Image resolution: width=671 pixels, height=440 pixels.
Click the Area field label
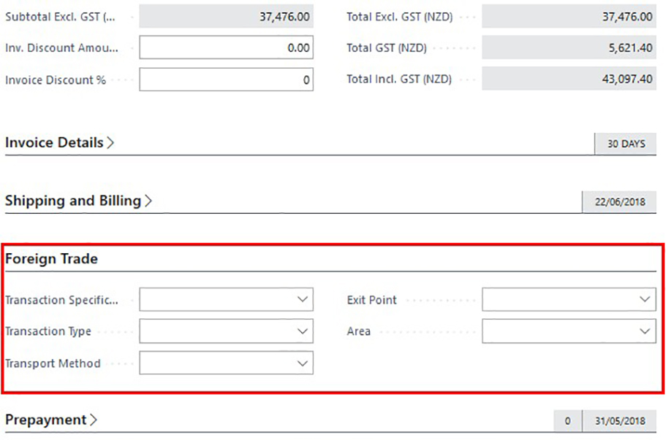pos(359,331)
